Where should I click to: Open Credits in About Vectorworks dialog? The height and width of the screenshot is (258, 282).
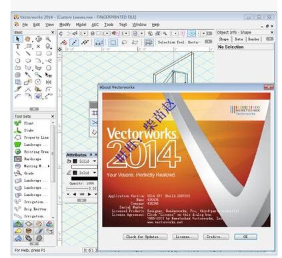coord(216,237)
